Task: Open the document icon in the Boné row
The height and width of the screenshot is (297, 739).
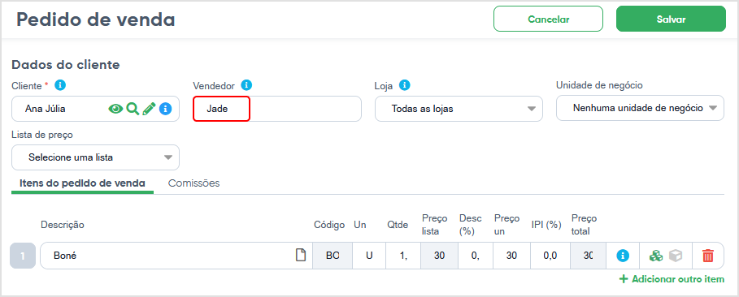Action: [300, 256]
